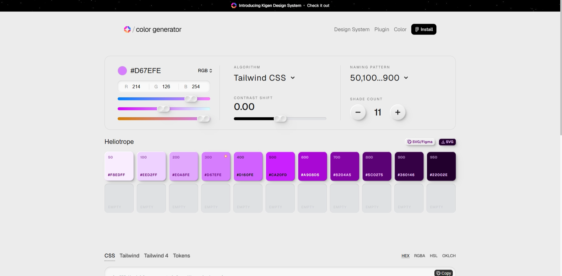Select the Tokens tab
This screenshot has height=276, width=562.
[181, 256]
